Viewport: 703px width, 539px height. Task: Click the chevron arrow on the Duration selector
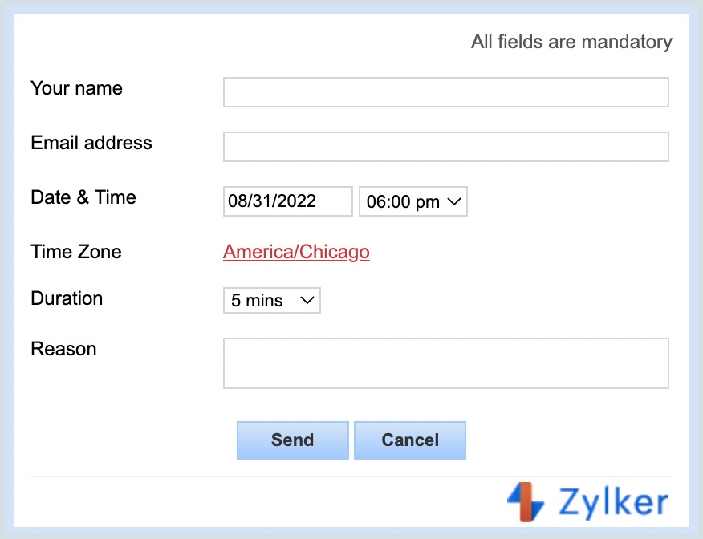(307, 301)
